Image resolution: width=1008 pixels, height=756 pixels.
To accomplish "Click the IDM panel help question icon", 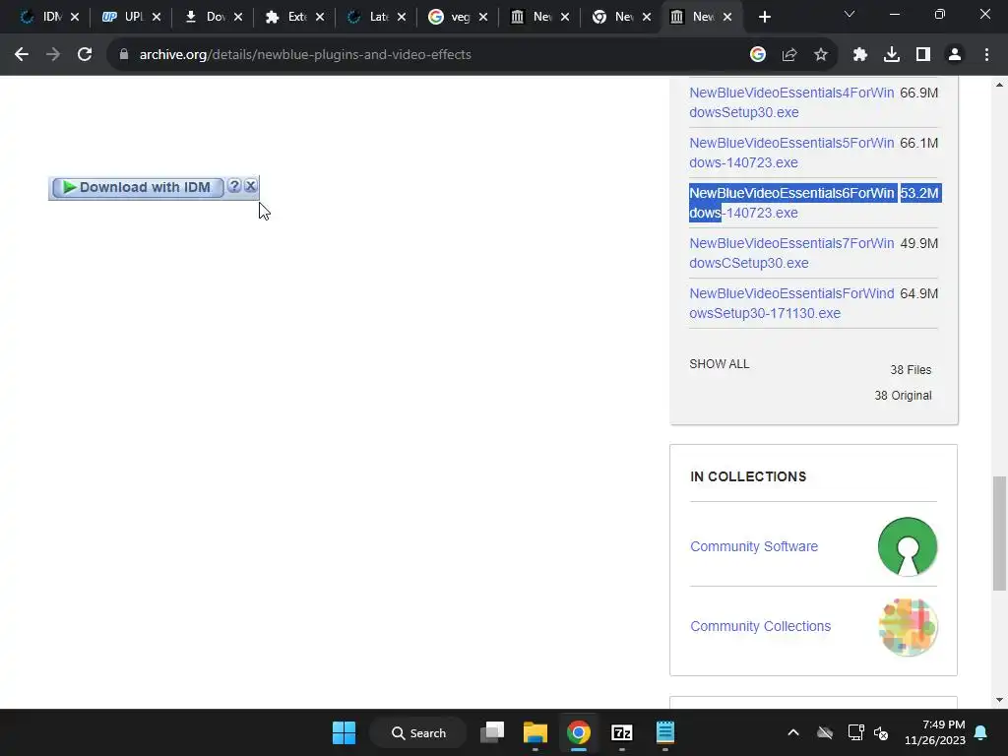I will point(234,186).
